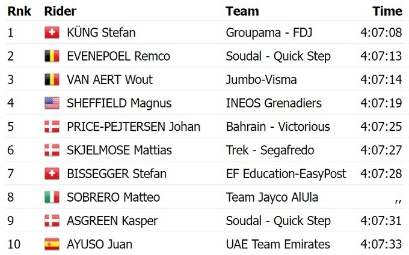Open the INEOS Grenadiers team page
The image size is (409, 255).
tap(274, 103)
